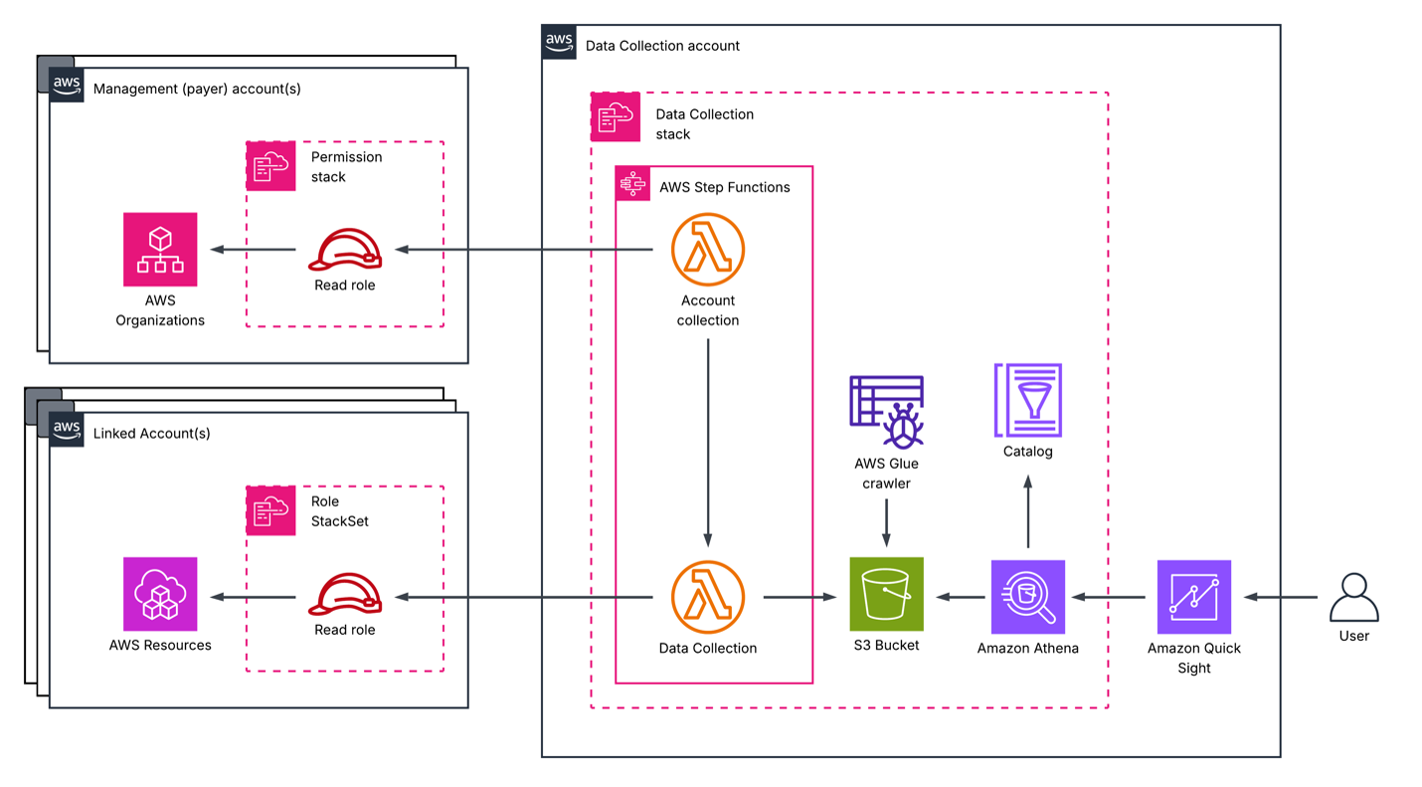Click the Permission stack CloudFormation icon
Viewport: 1422px width, 787px height.
pyautogui.click(x=271, y=166)
